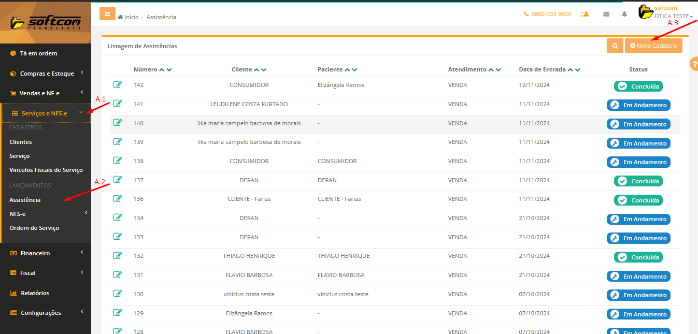
Task: Open the notifications bell icon
Action: point(624,14)
